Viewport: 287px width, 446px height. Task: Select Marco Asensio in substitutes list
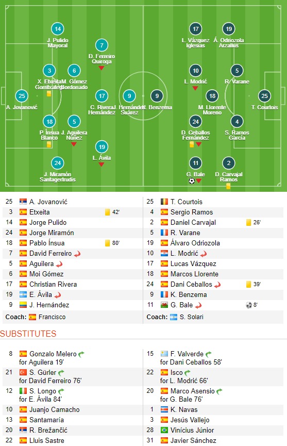192,391
